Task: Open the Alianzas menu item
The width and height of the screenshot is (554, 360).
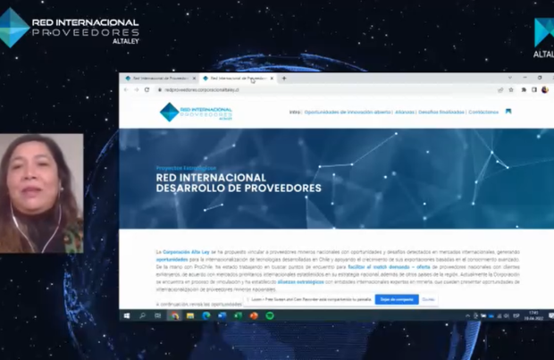Action: tap(405, 112)
